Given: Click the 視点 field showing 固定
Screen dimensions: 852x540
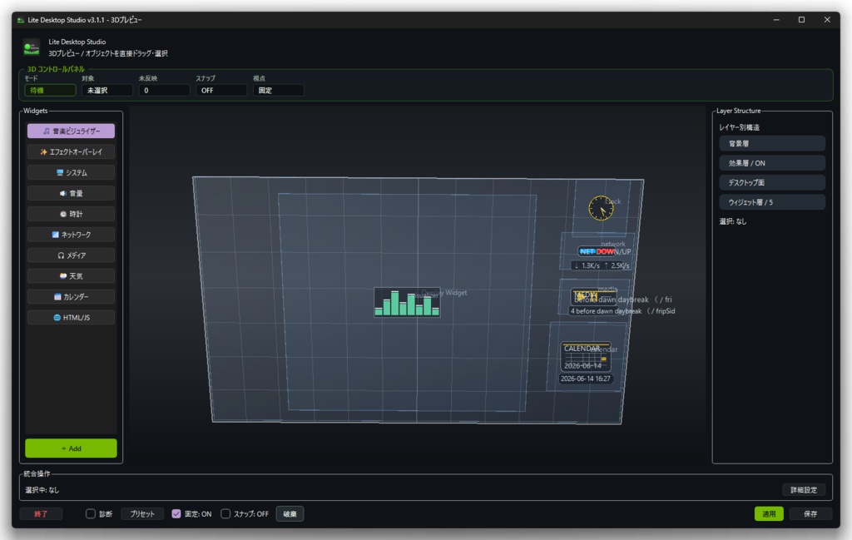Looking at the screenshot, I should coord(278,90).
